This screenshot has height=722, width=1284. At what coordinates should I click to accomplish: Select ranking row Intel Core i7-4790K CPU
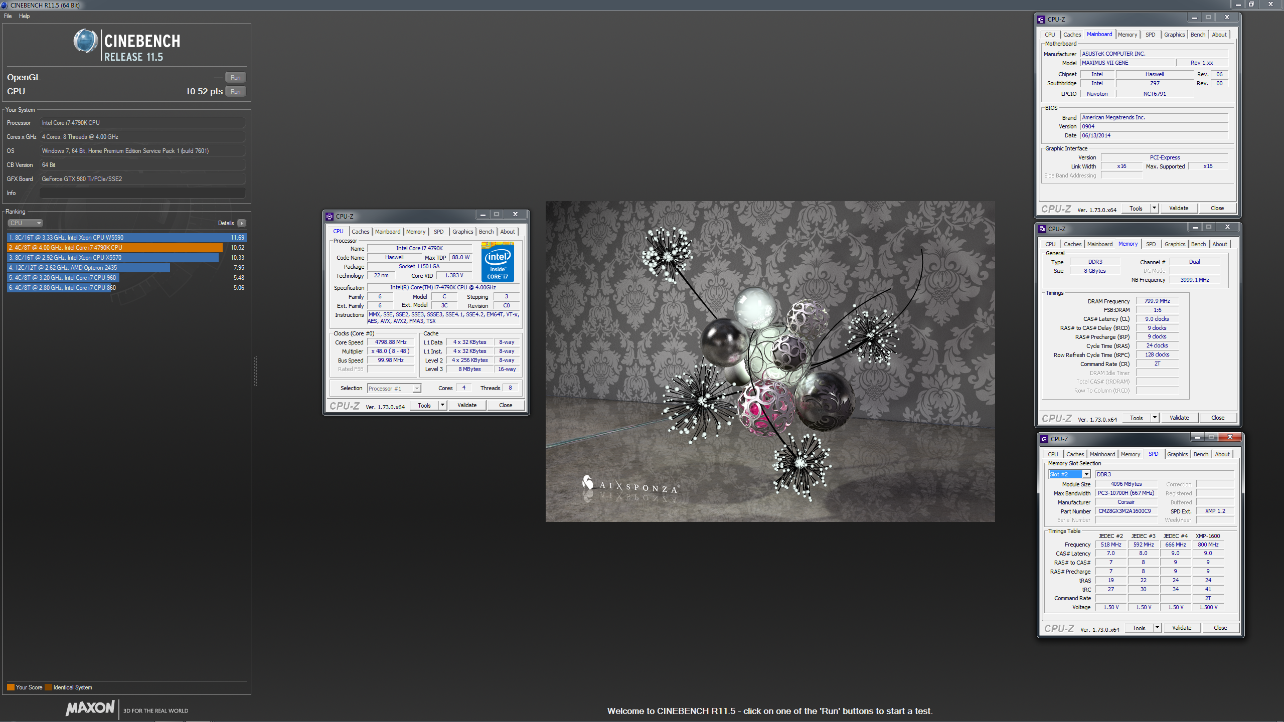[126, 248]
